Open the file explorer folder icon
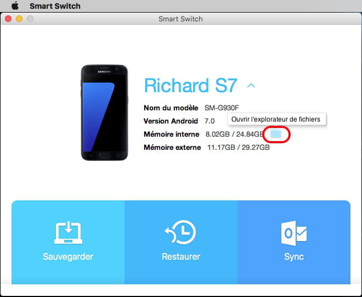Viewport: 362px width, 297px height. click(x=276, y=134)
